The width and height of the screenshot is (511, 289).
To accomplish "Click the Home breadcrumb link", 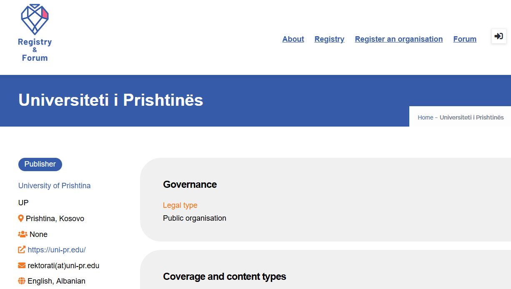I will coord(426,117).
